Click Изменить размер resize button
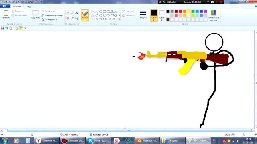 (x=52, y=16)
